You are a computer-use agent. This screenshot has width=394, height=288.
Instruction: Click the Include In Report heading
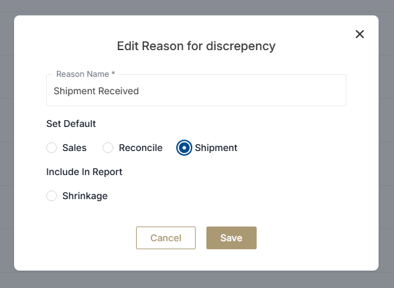pyautogui.click(x=84, y=172)
